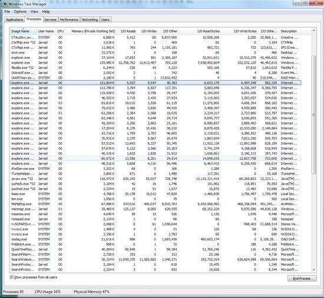Switch to the Applications tab
The image size is (324, 298).
tap(14, 19)
